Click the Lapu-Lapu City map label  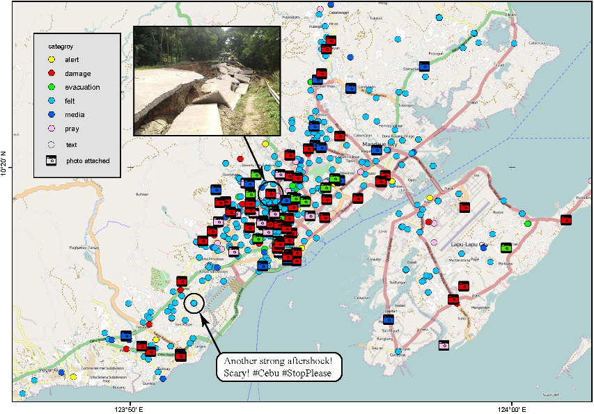pyautogui.click(x=470, y=244)
